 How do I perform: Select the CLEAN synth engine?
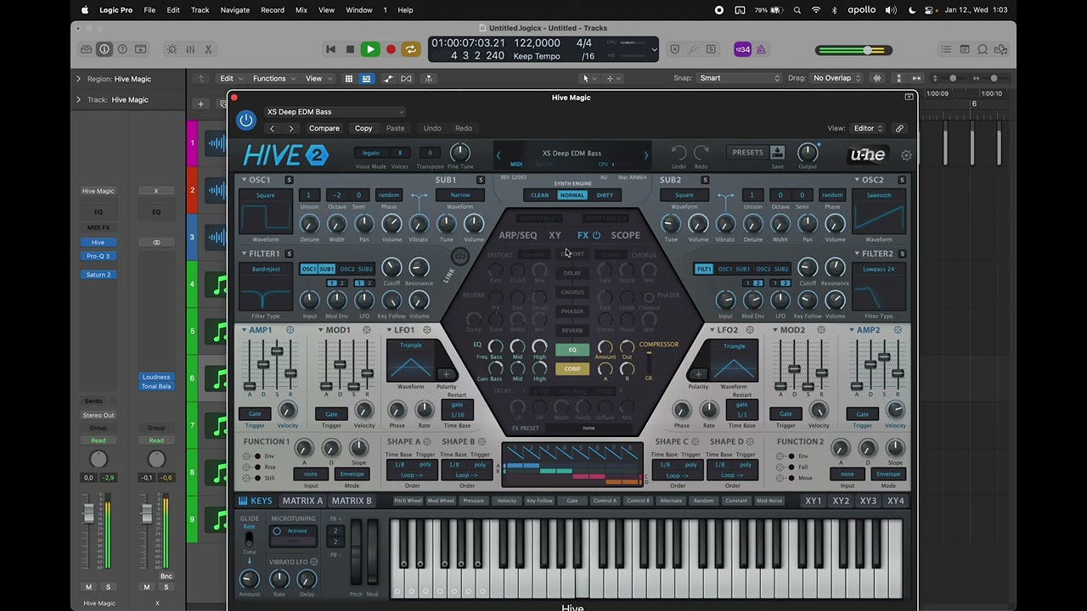540,195
